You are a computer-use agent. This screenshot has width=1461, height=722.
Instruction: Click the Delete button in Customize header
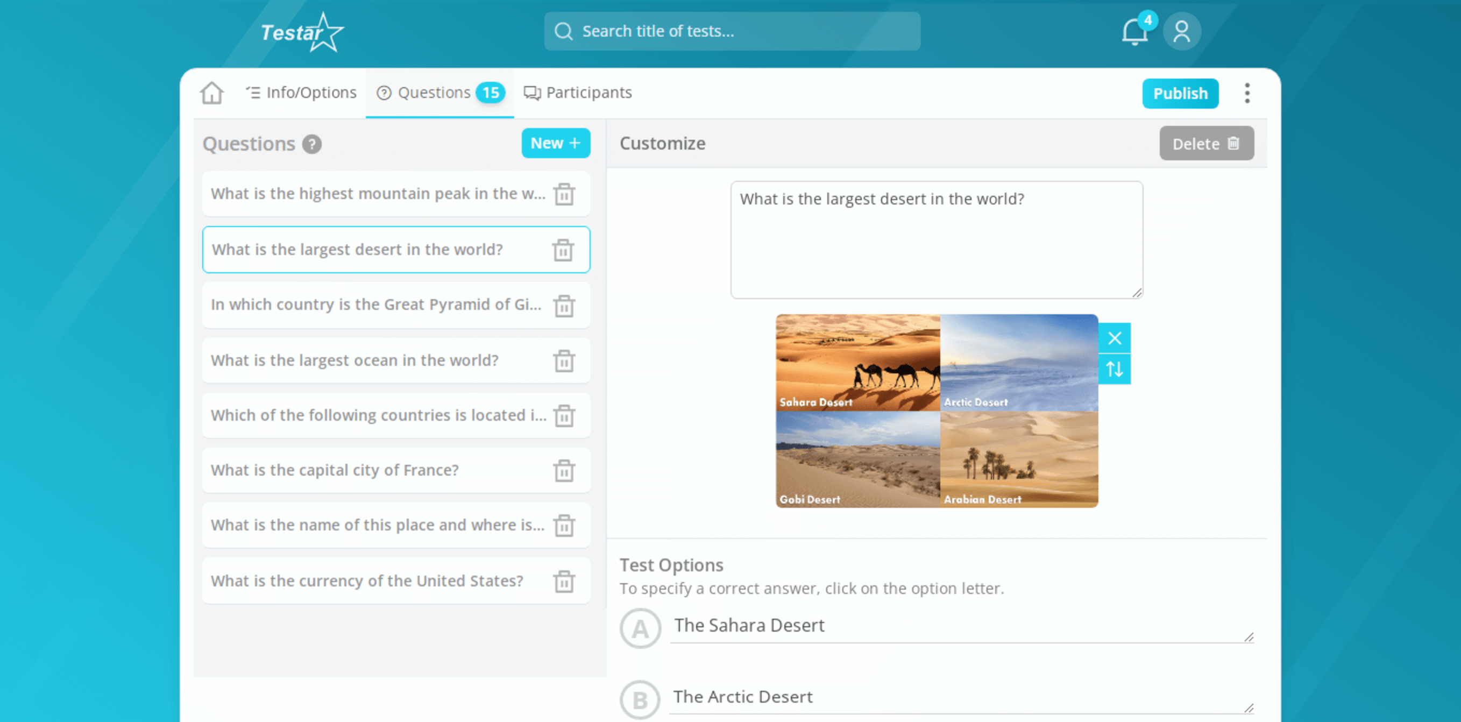tap(1206, 144)
